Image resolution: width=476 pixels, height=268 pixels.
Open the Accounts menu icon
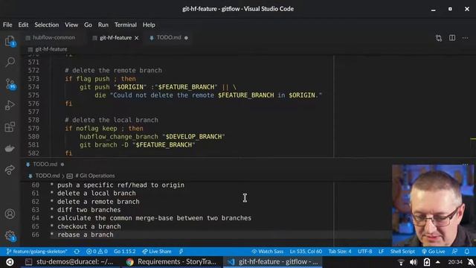point(10,214)
